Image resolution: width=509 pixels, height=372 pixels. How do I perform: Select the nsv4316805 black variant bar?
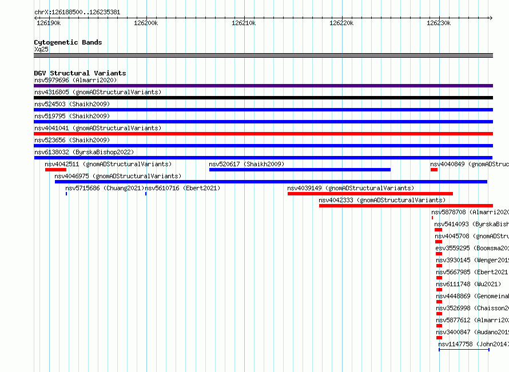263,98
